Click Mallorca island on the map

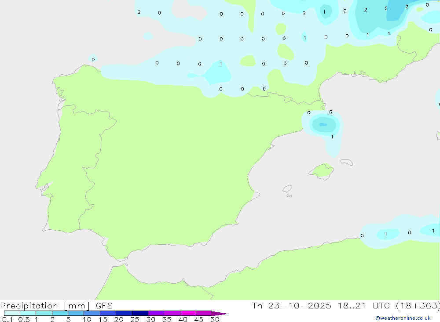(x=322, y=171)
